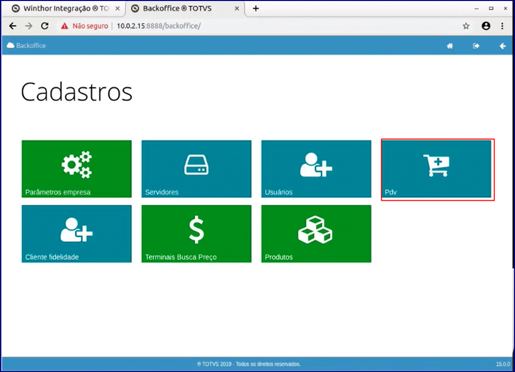
Task: Open a new browser tab
Action: 256,8
